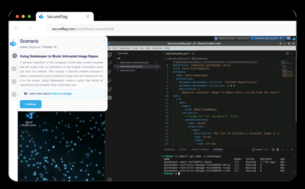Click the SecureFlag logo in the Scenario sidebar

(x=13, y=43)
